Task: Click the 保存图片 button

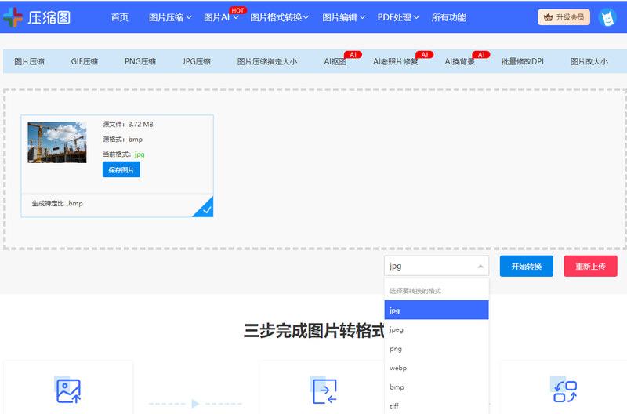Action: click(121, 170)
